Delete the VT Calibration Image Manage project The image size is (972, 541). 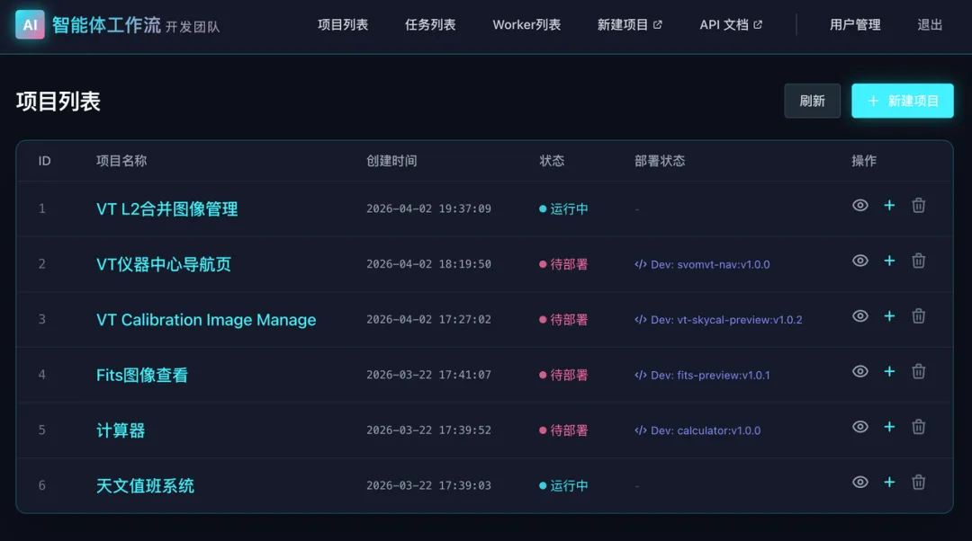tap(918, 316)
